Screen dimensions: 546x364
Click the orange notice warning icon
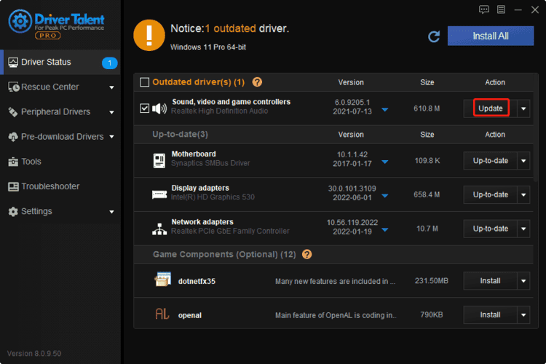coord(149,35)
